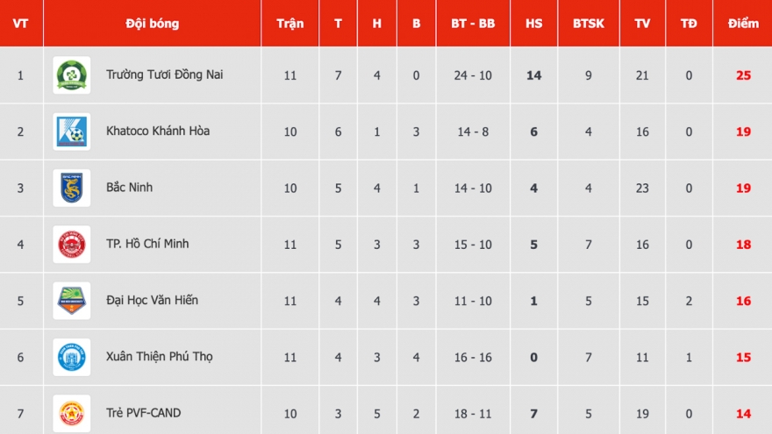The height and width of the screenshot is (434, 772).
Task: Open the Trường Tươi Đồng Nai team name link
Action: tap(164, 75)
